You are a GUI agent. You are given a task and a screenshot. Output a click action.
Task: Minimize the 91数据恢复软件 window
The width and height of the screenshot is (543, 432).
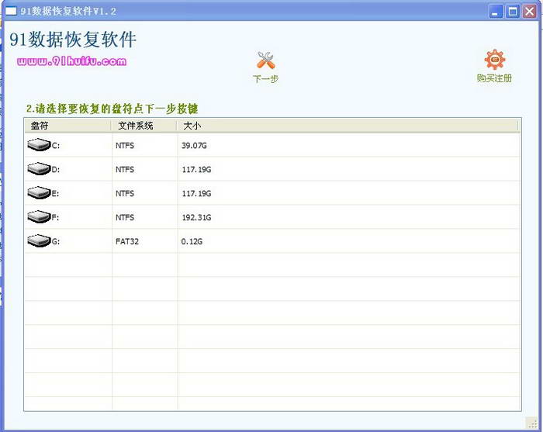pos(496,12)
